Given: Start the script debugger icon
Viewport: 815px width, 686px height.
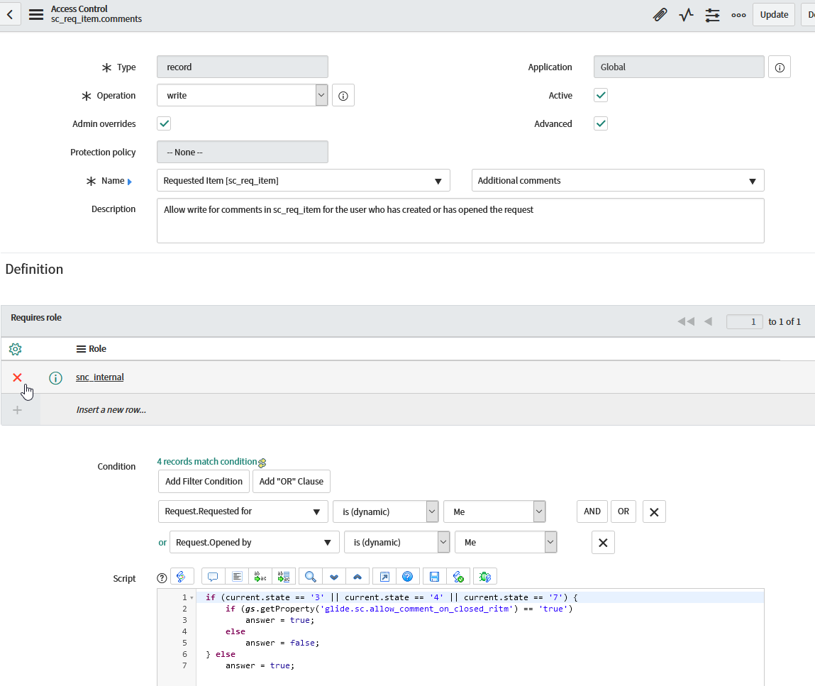Looking at the screenshot, I should 484,576.
